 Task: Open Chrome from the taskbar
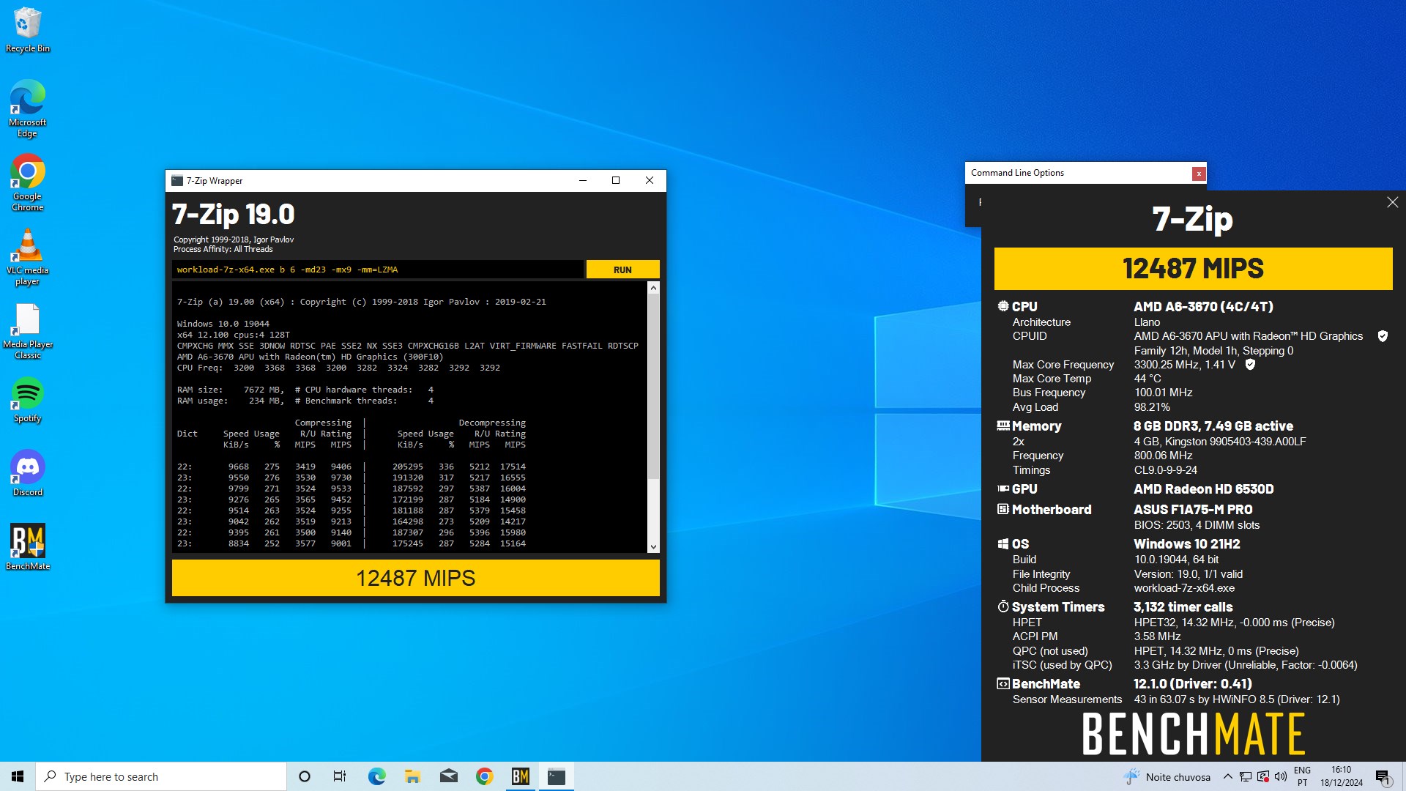[484, 776]
